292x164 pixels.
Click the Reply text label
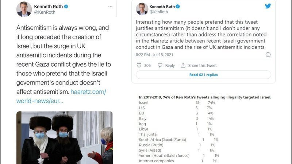click(170, 66)
